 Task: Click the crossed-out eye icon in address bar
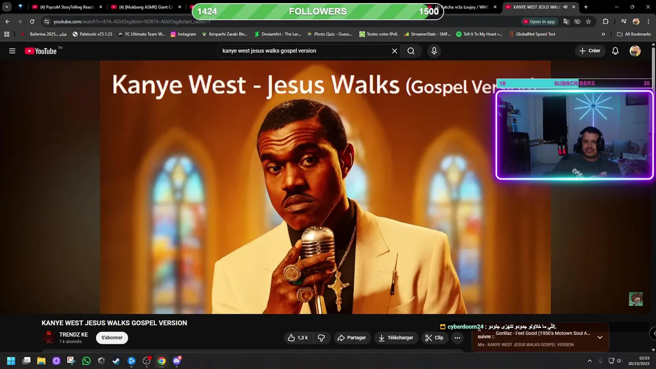[577, 22]
